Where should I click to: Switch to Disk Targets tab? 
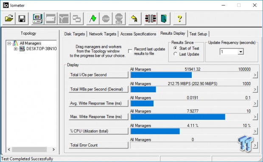75,34
